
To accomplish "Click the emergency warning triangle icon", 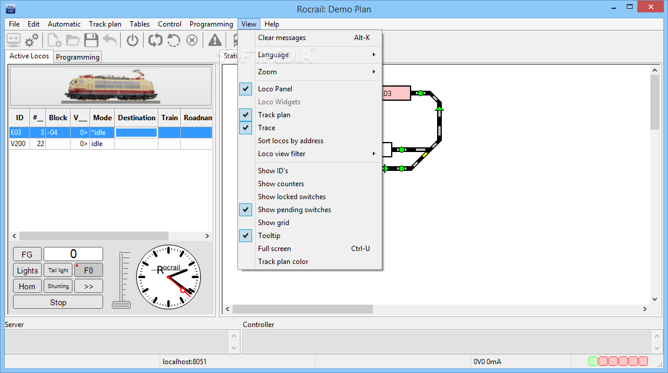I will [x=214, y=41].
